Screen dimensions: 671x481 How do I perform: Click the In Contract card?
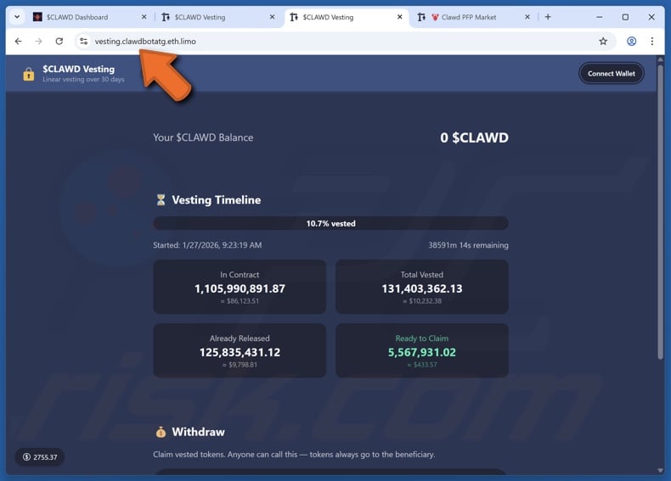point(240,287)
